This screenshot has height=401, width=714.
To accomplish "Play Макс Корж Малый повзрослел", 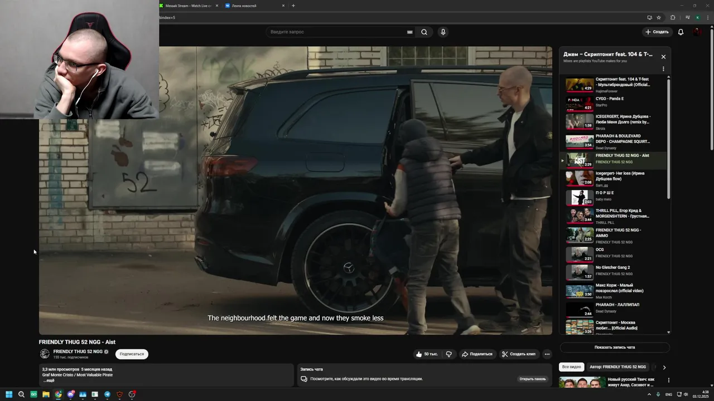I will [x=614, y=291].
